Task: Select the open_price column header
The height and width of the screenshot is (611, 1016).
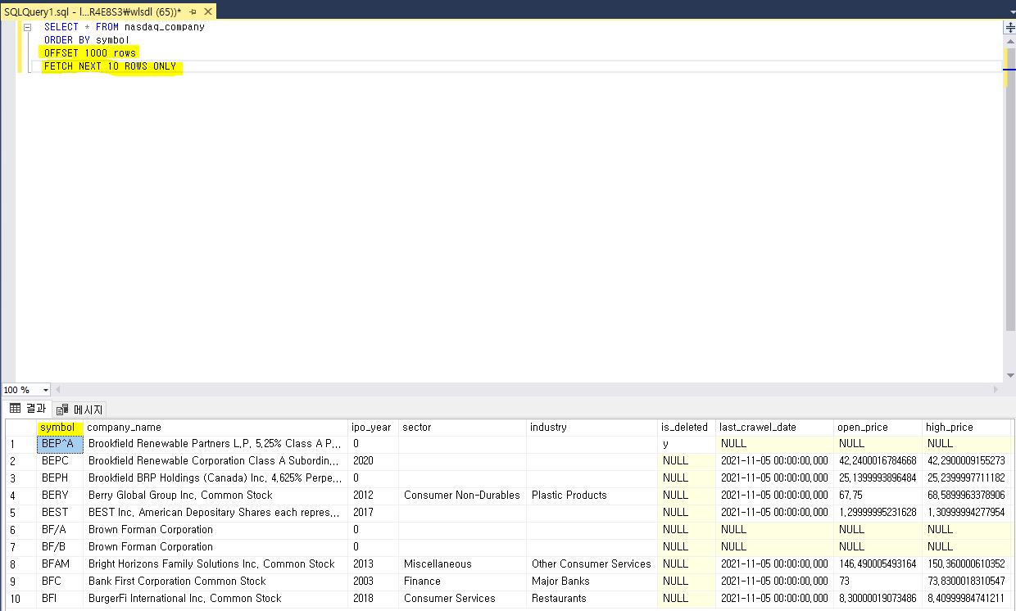Action: point(878,427)
